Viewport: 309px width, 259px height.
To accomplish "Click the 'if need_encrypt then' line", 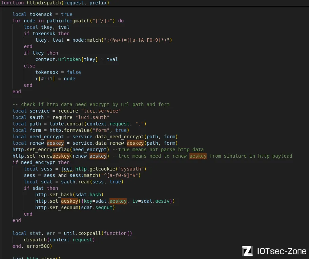I will tap(41, 163).
